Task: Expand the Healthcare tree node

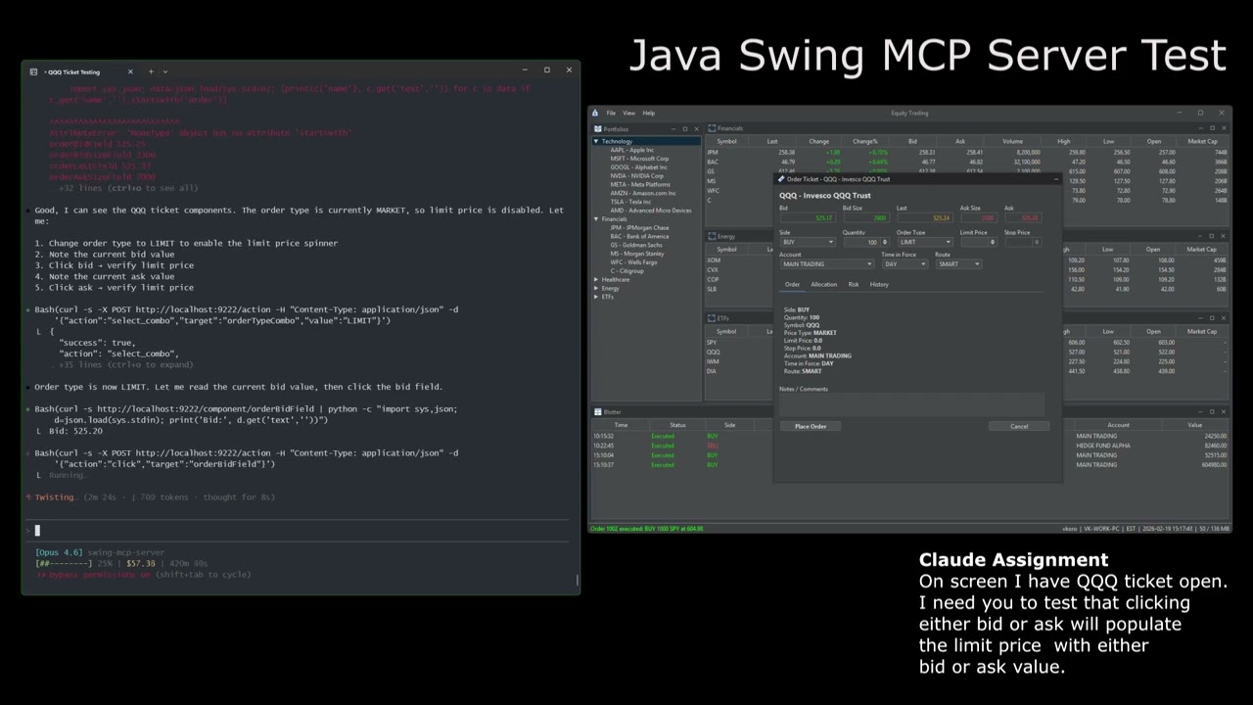Action: (x=596, y=280)
